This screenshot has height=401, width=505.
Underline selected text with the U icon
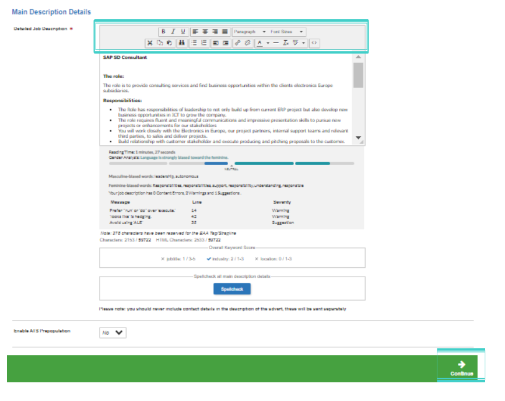coord(183,32)
